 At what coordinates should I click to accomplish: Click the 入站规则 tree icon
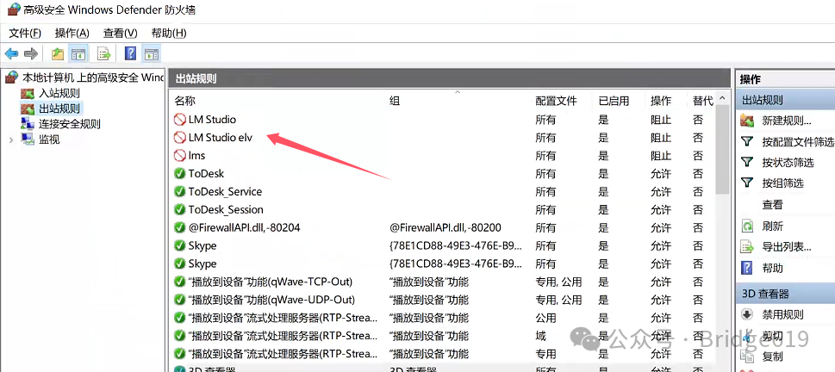coord(28,94)
